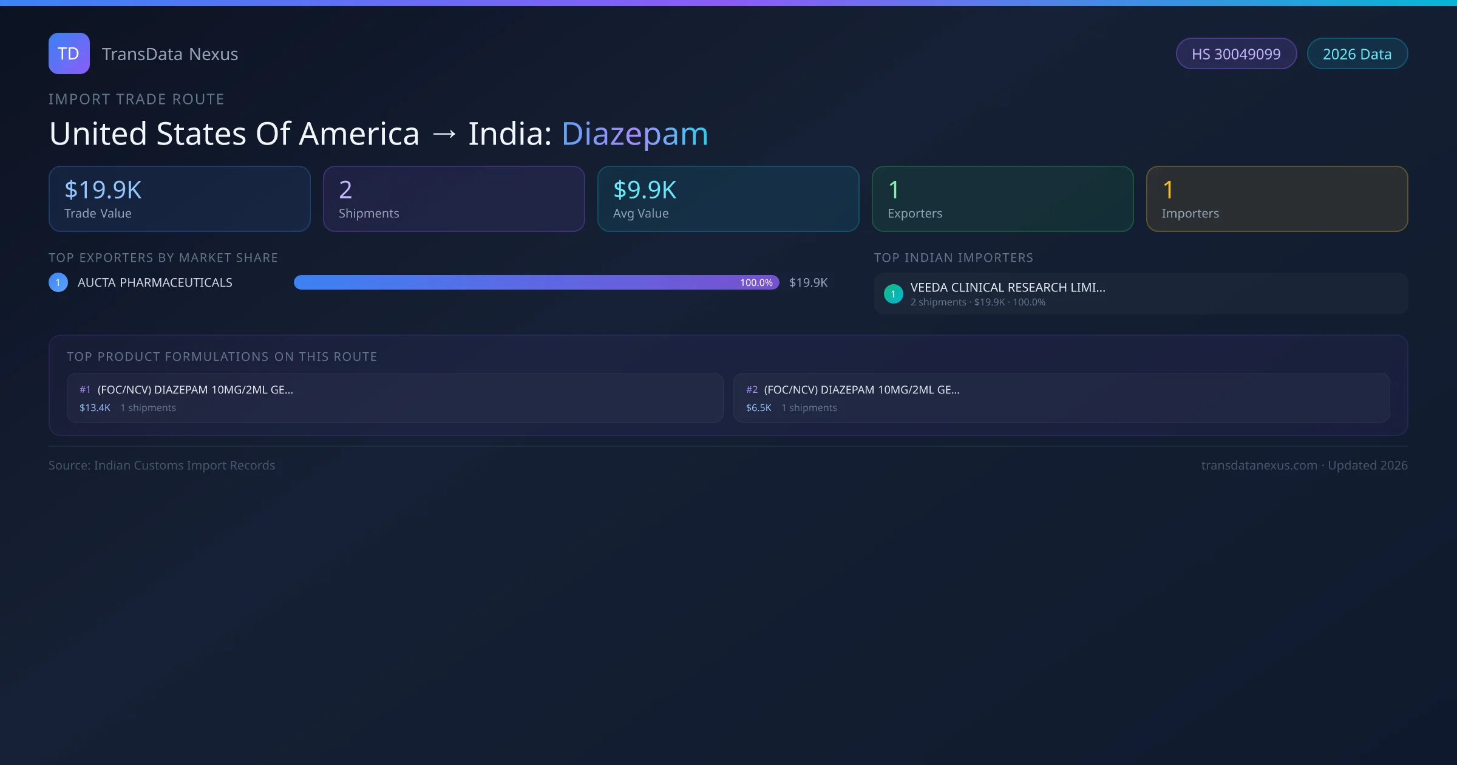Click the Shipments stat card showing 2
Viewport: 1457px width, 765px height.
coord(453,199)
